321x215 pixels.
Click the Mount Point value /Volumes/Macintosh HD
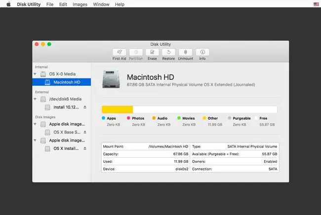coord(168,146)
